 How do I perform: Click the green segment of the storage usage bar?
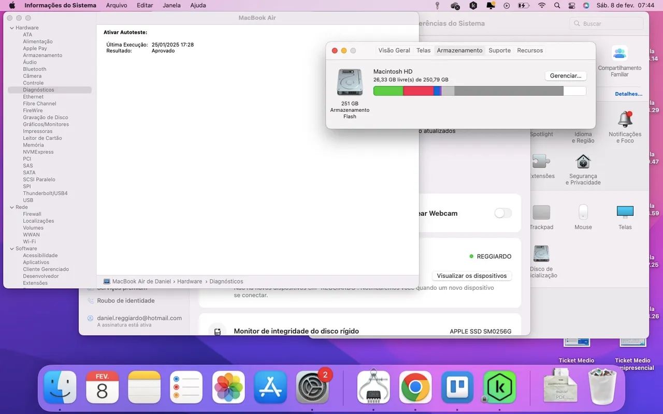point(387,91)
